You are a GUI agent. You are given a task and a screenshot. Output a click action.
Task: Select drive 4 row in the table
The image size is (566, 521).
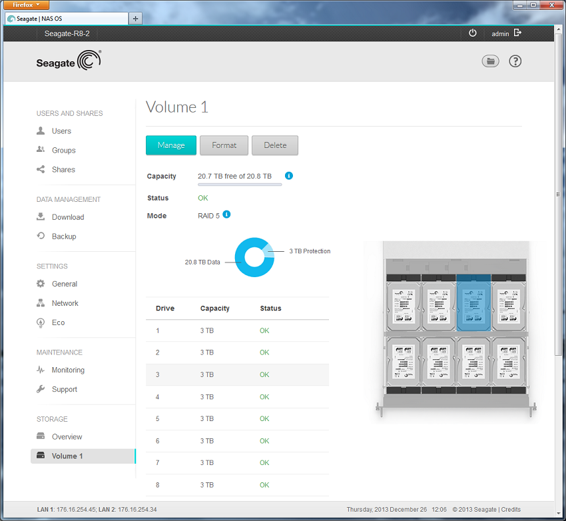[x=237, y=397]
